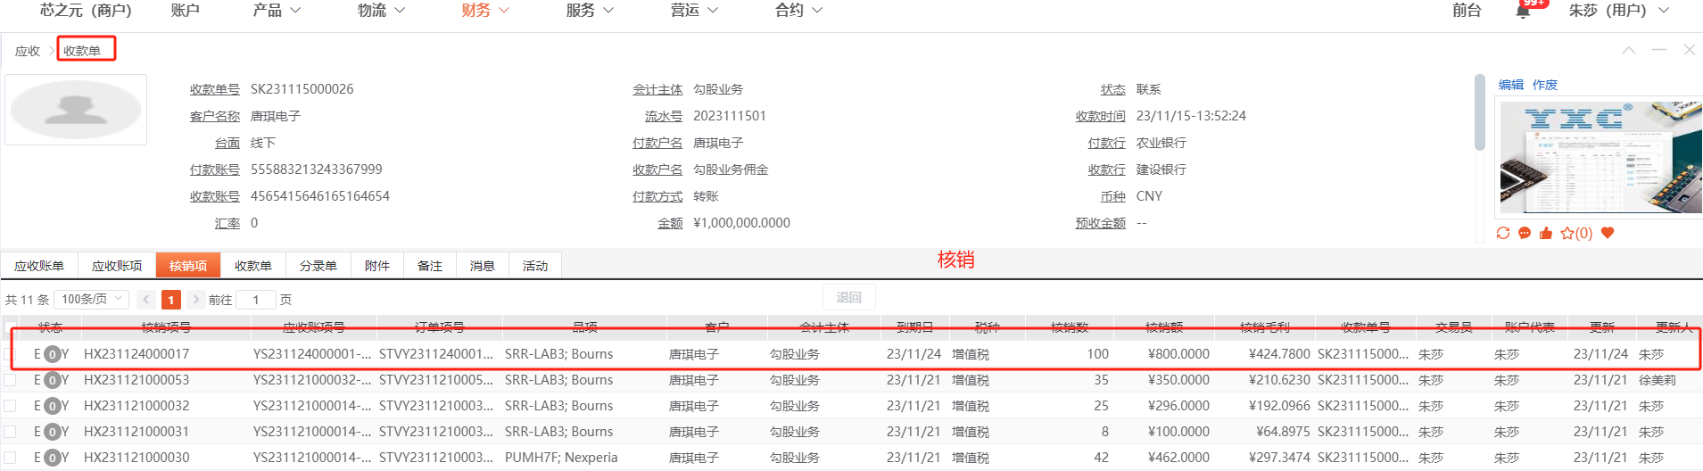This screenshot has width=1703, height=471.
Task: Open the 活动 tab
Action: pos(535,266)
